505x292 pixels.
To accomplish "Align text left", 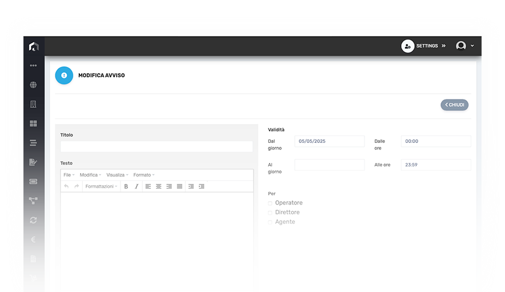I will pos(148,186).
